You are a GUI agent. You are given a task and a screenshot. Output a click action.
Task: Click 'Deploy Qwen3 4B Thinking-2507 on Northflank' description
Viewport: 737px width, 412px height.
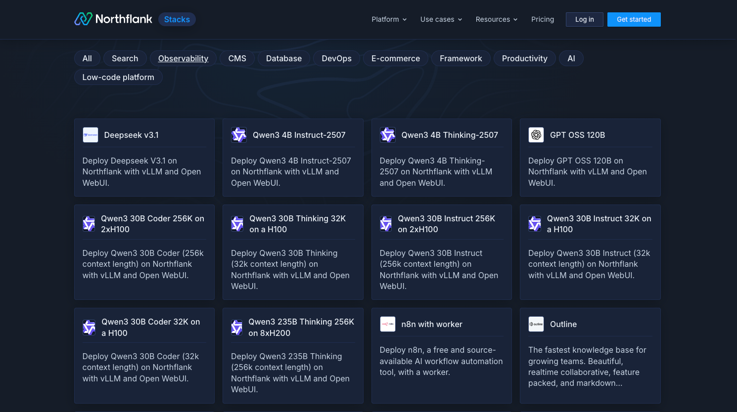[x=436, y=171]
